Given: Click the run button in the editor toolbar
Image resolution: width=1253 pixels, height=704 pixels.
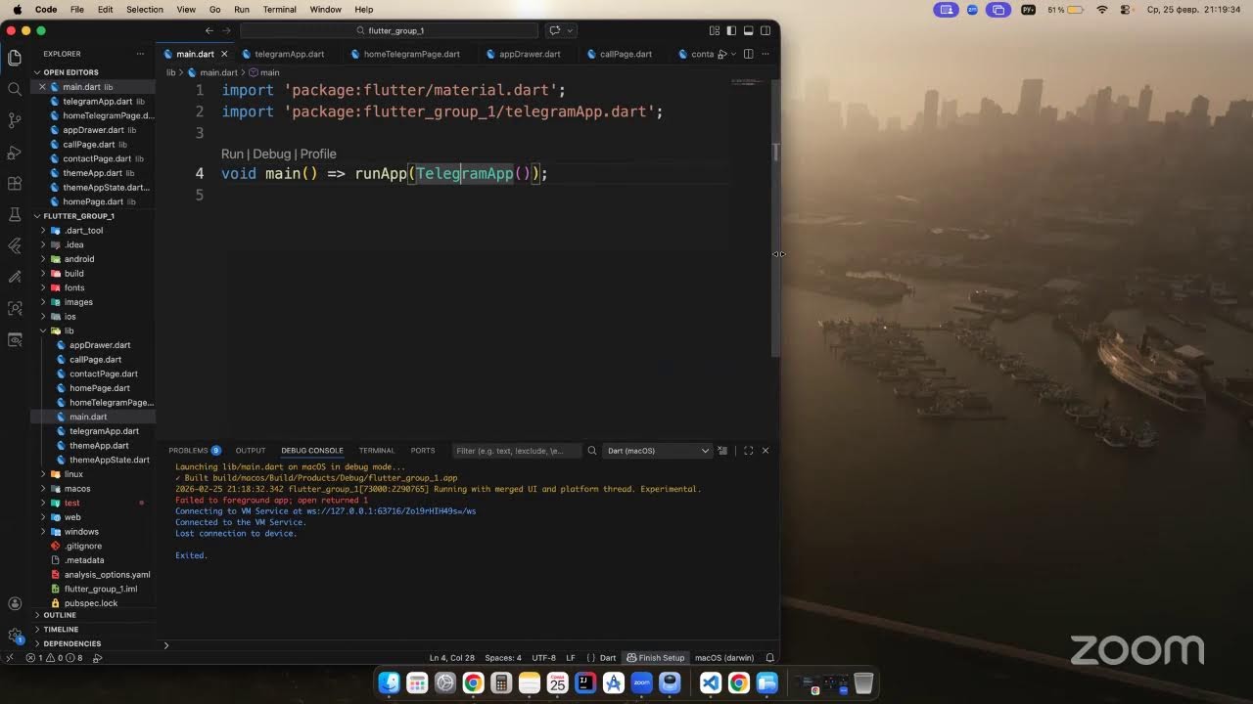Looking at the screenshot, I should point(722,54).
